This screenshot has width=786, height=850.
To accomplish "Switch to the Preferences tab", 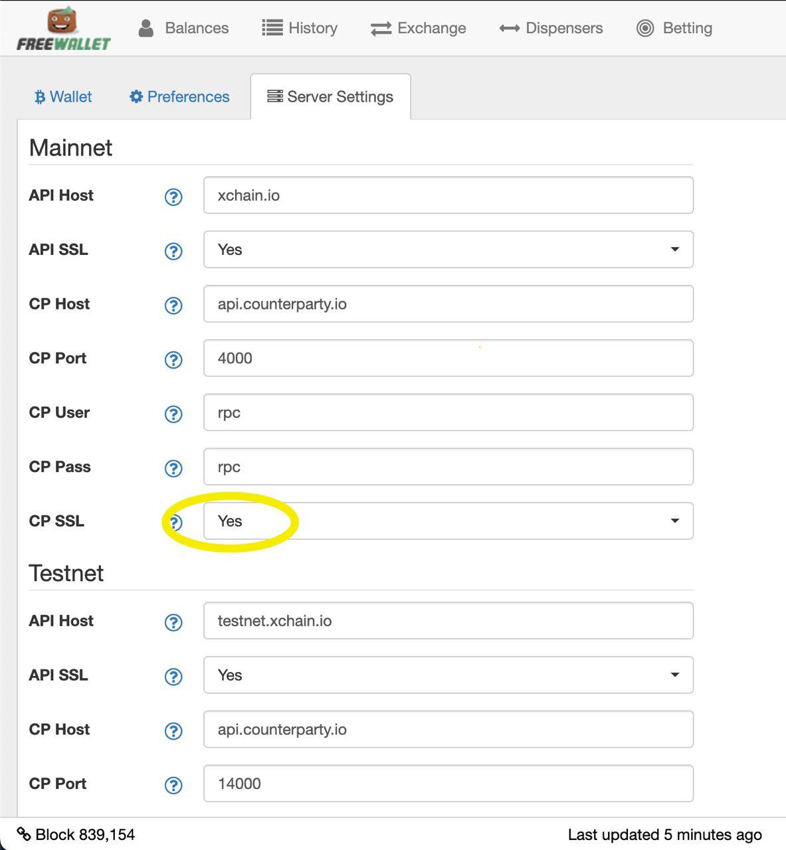I will pyautogui.click(x=179, y=97).
